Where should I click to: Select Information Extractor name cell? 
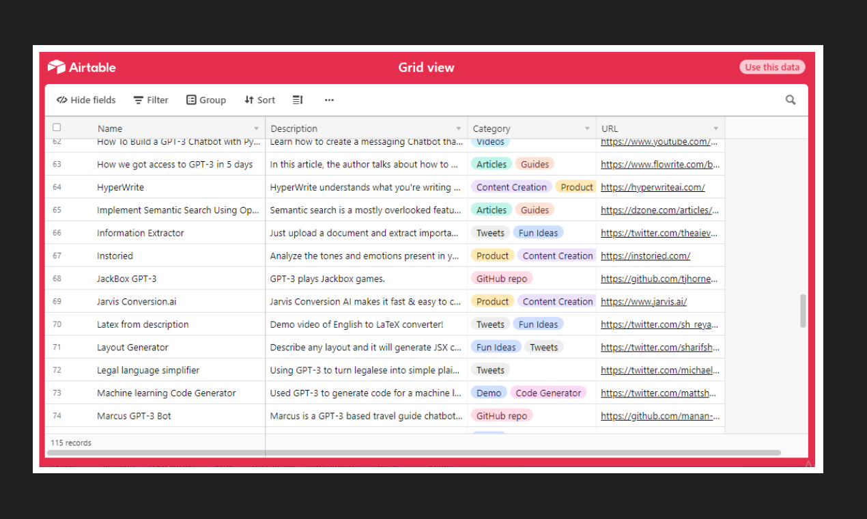click(178, 233)
